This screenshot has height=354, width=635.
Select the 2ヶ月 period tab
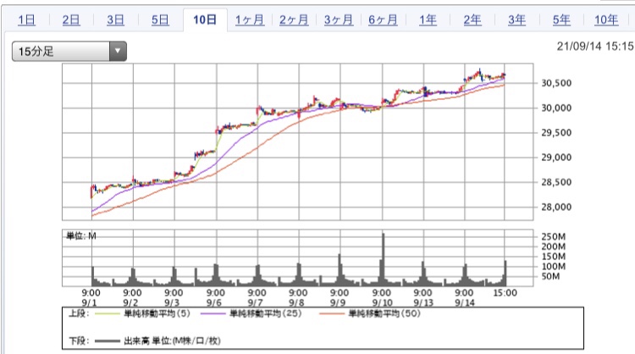294,19
